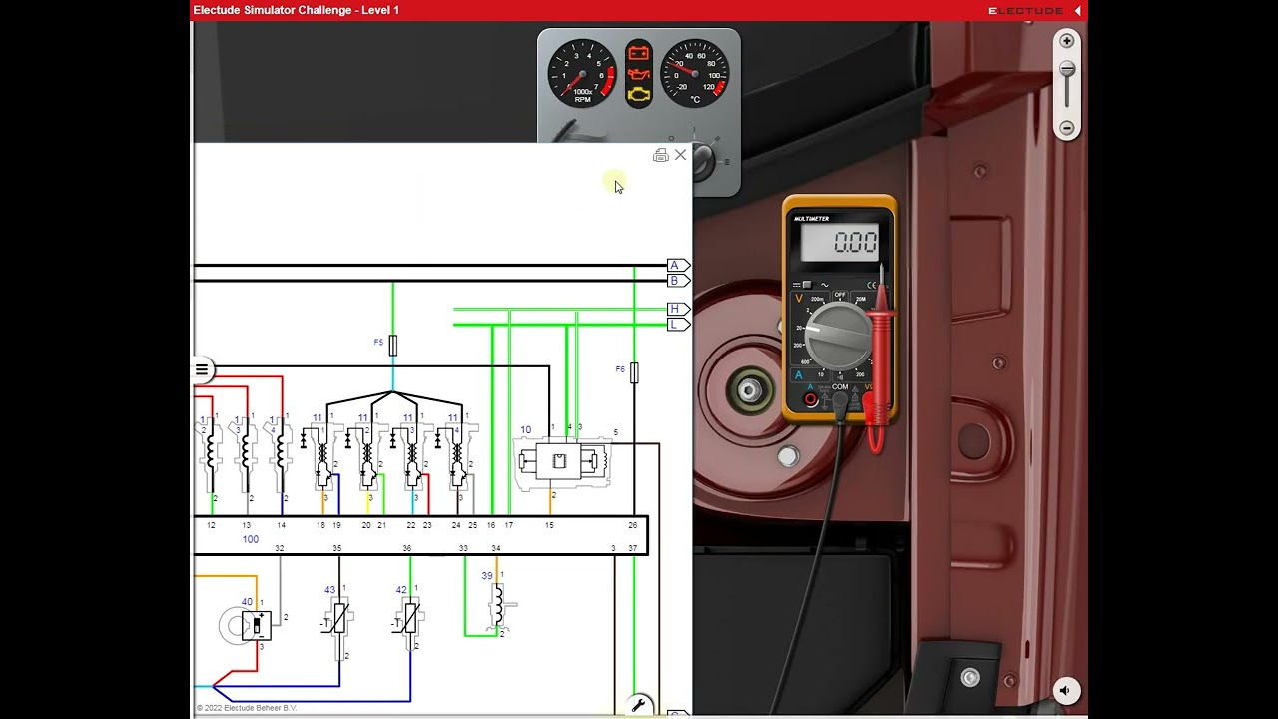Click the Electude Beheer copyright text

point(247,708)
